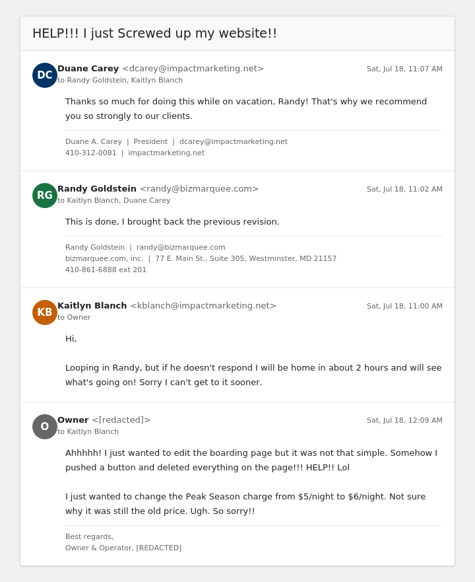Click the RG avatar for Randy Goldstein

(44, 196)
